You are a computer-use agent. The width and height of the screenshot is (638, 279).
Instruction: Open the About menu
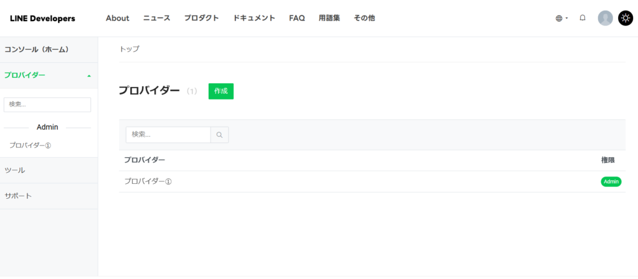point(117,18)
